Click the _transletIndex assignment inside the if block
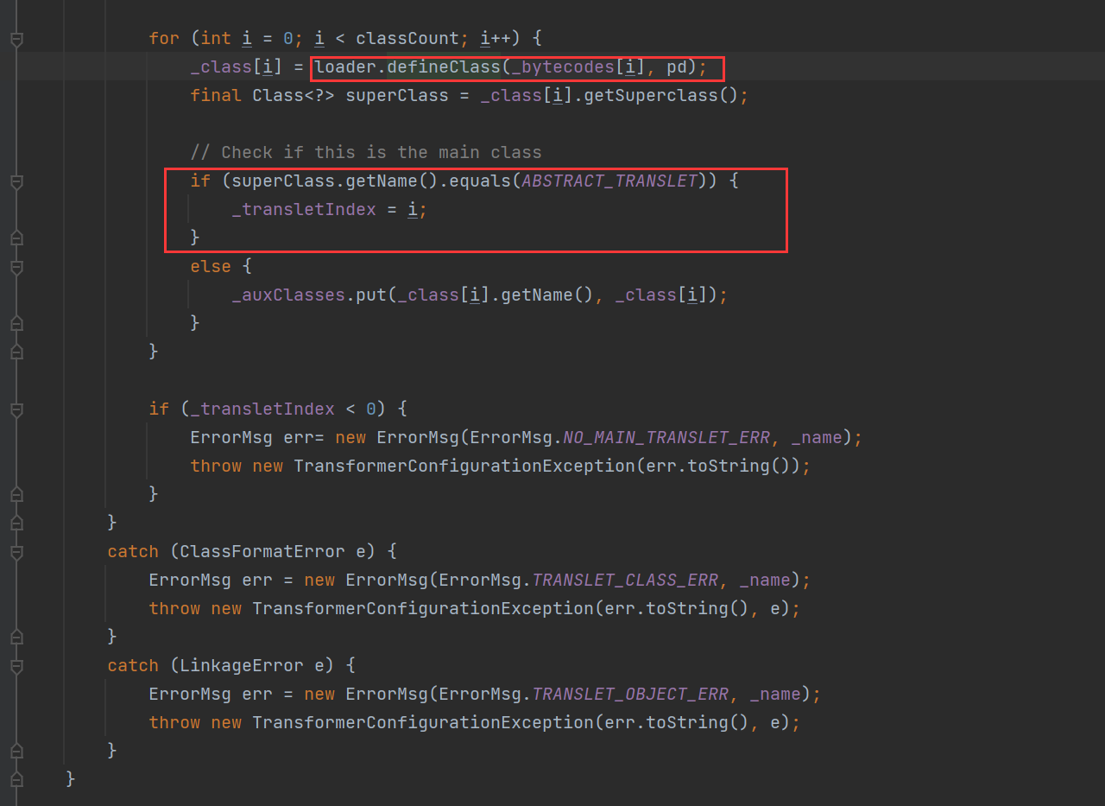Screen dimensions: 1105x806 tap(304, 209)
